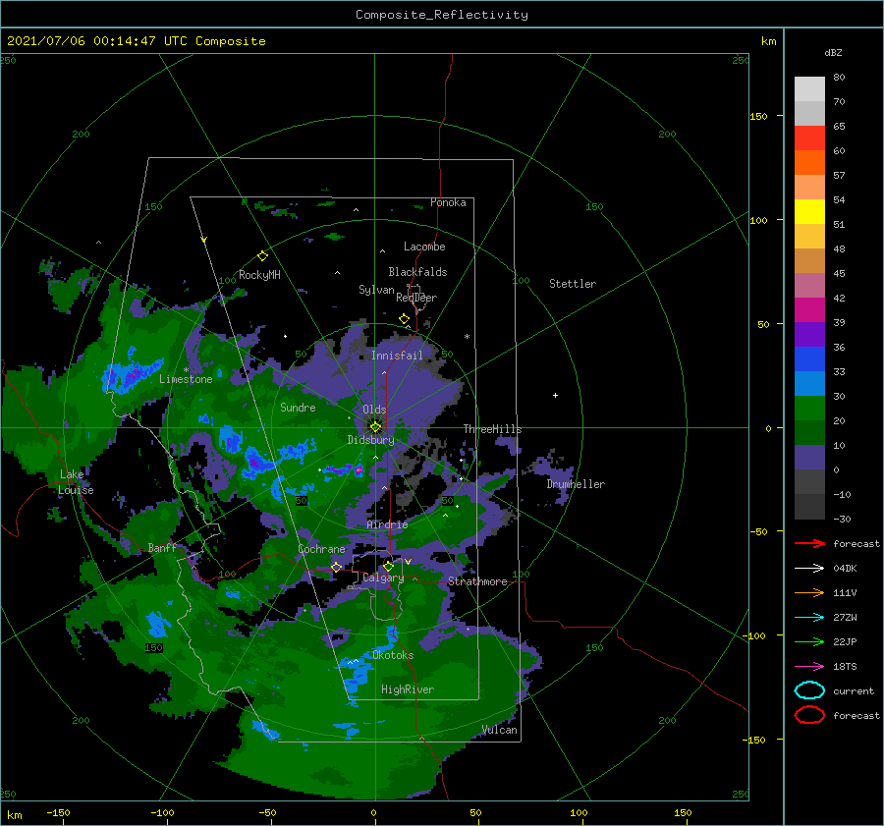Viewport: 884px width, 826px height.
Task: Select the orange 111V arrow icon
Action: click(809, 592)
